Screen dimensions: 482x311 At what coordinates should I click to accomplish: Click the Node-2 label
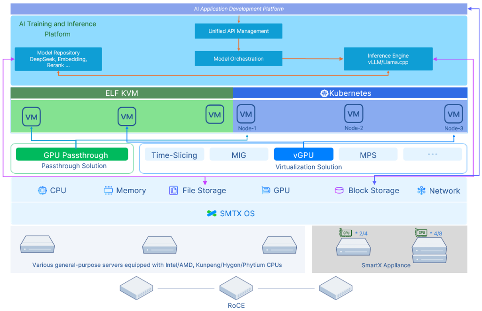pos(354,128)
